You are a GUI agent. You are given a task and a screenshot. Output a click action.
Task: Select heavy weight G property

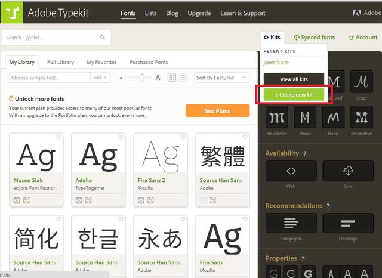coord(309,273)
